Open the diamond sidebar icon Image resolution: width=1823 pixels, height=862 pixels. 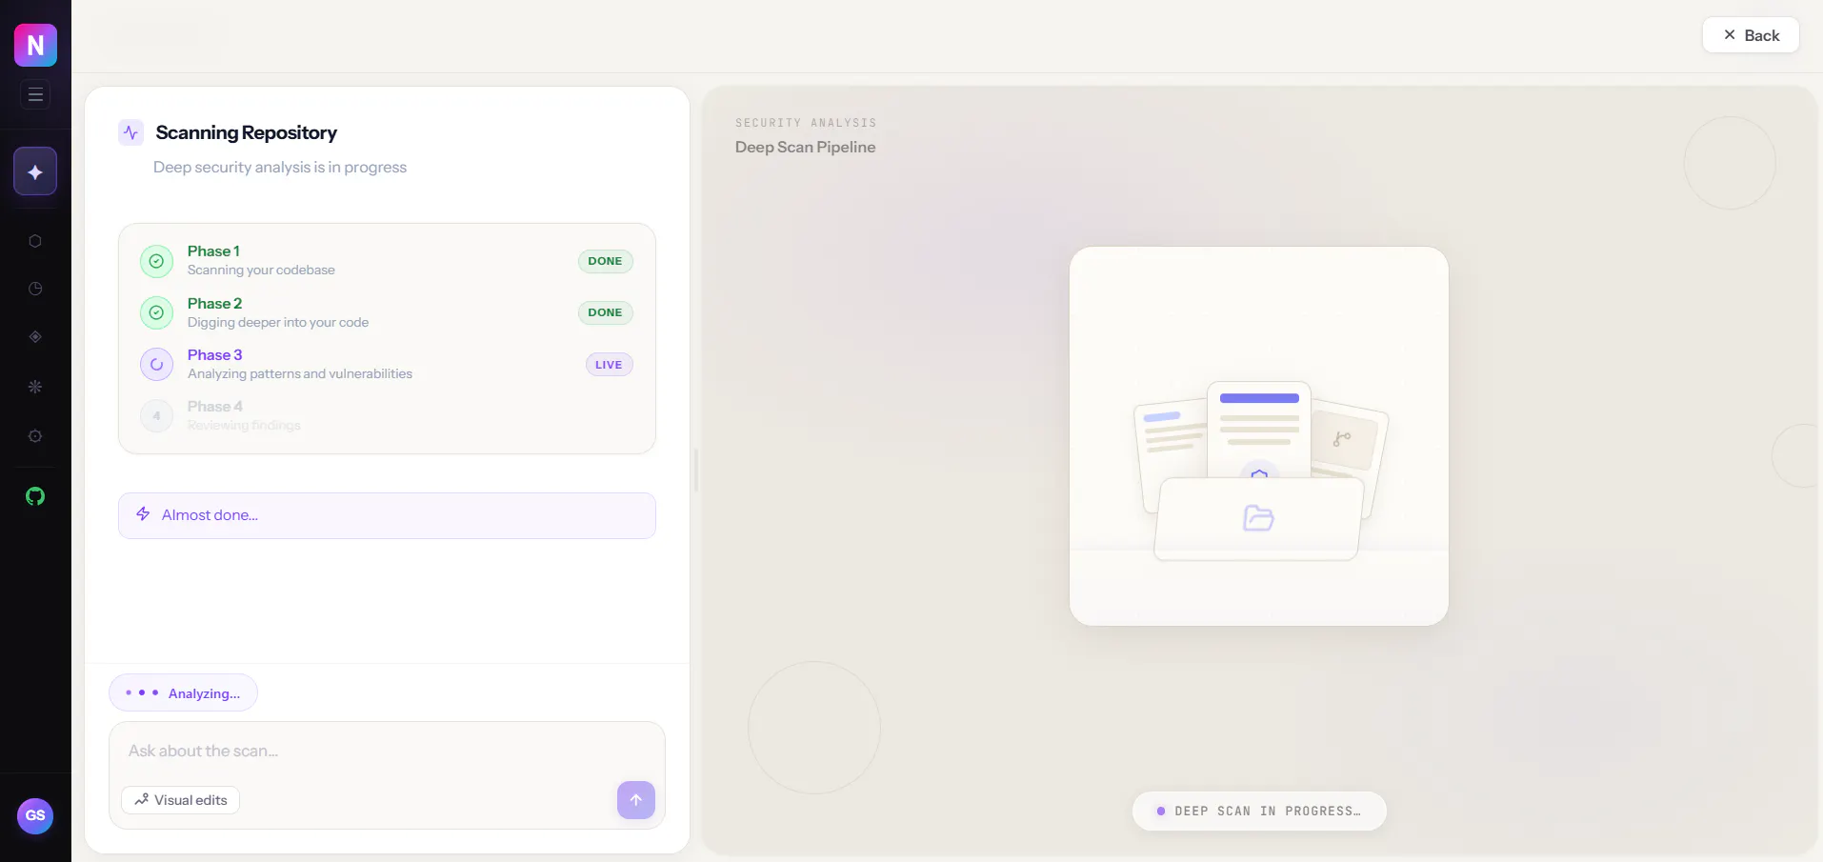click(x=35, y=337)
